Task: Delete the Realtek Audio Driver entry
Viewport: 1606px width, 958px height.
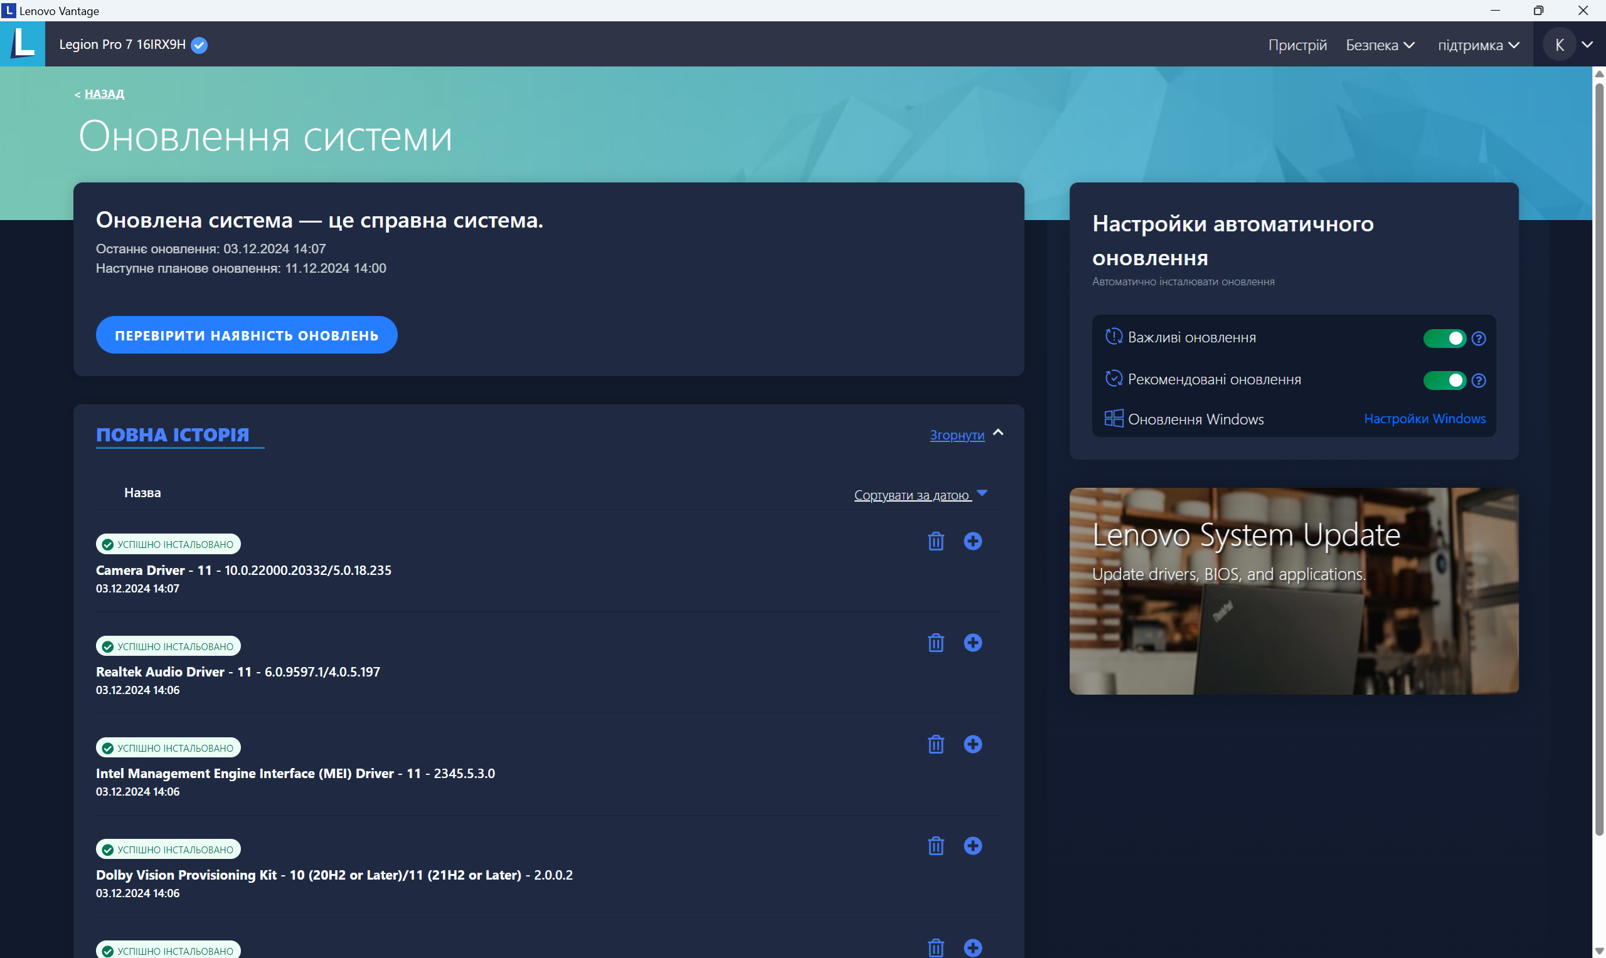Action: click(x=936, y=643)
